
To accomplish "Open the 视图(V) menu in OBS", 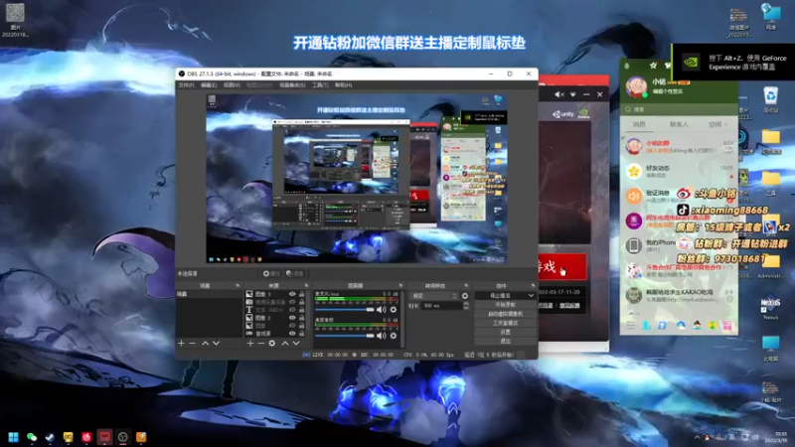I will tap(232, 85).
